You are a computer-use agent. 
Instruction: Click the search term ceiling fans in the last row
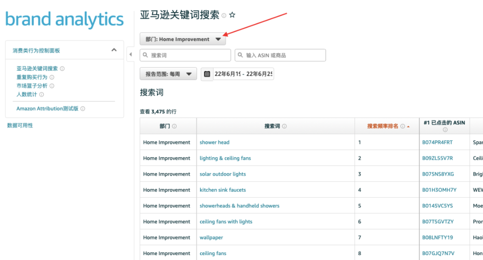pos(213,254)
